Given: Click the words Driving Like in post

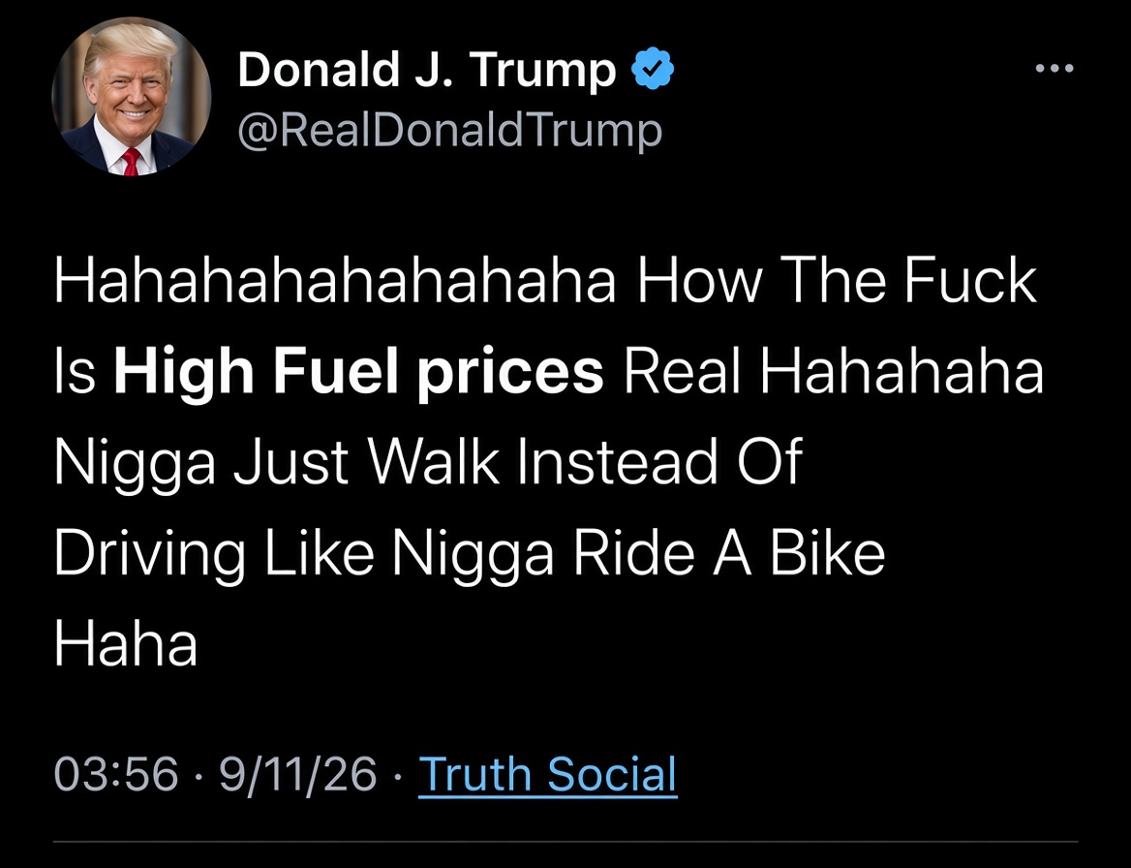Looking at the screenshot, I should (x=214, y=553).
